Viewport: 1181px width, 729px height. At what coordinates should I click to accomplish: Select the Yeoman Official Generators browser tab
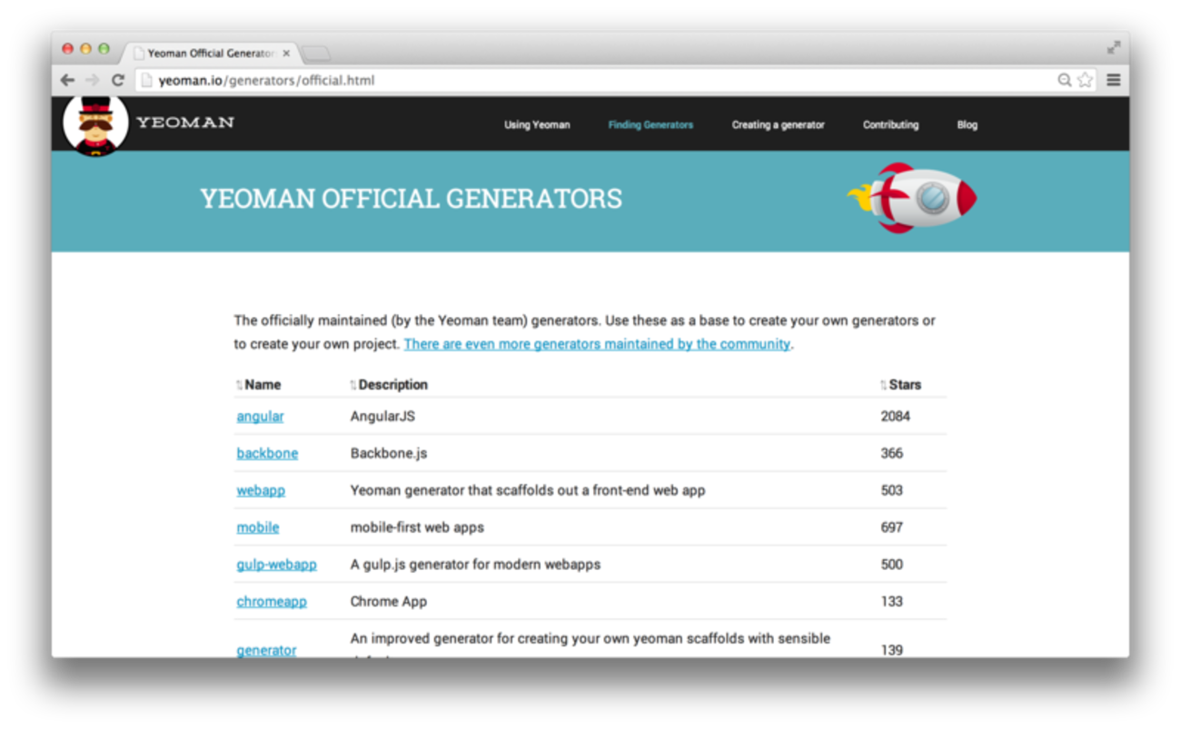[x=211, y=54]
